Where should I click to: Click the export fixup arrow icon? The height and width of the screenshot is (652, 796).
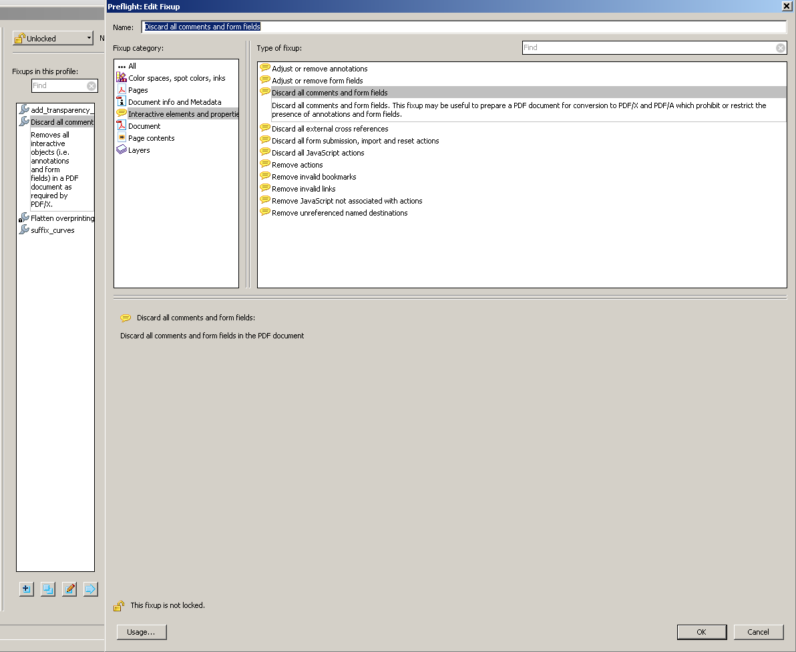(x=90, y=589)
